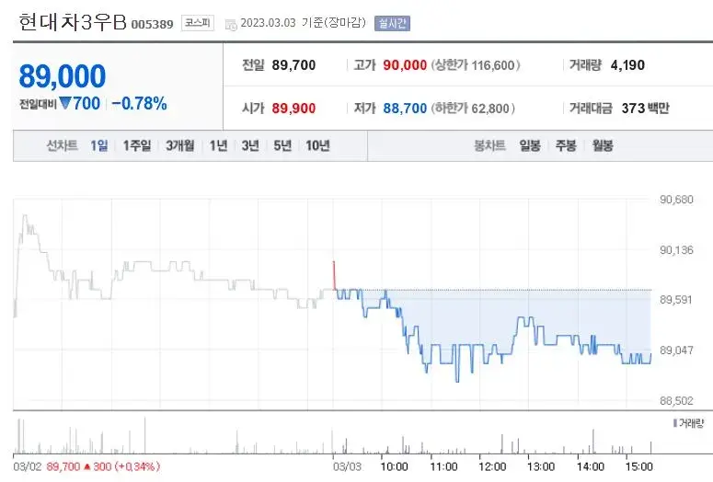
Task: Click the 시가 value 89,900
Action: (x=293, y=109)
